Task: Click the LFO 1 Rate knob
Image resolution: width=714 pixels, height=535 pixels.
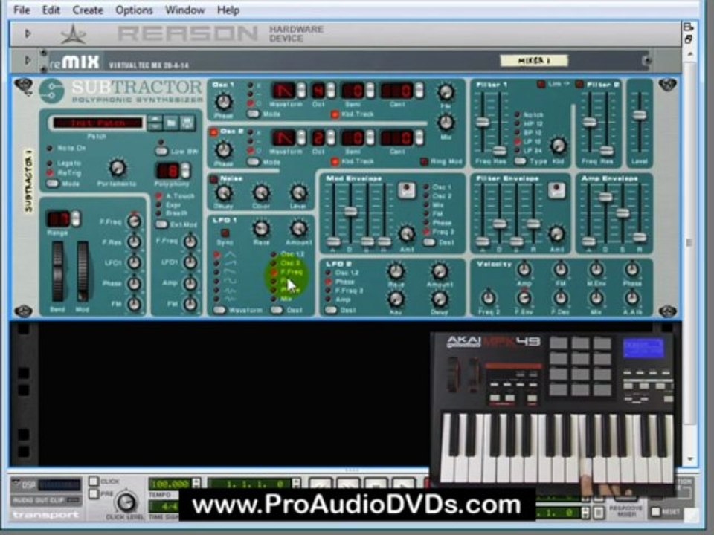Action: pyautogui.click(x=261, y=228)
